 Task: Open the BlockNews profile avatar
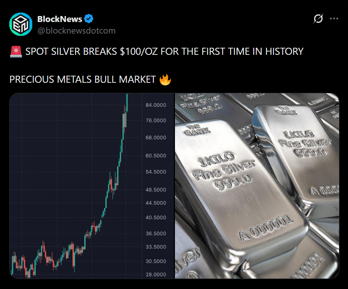pyautogui.click(x=21, y=24)
